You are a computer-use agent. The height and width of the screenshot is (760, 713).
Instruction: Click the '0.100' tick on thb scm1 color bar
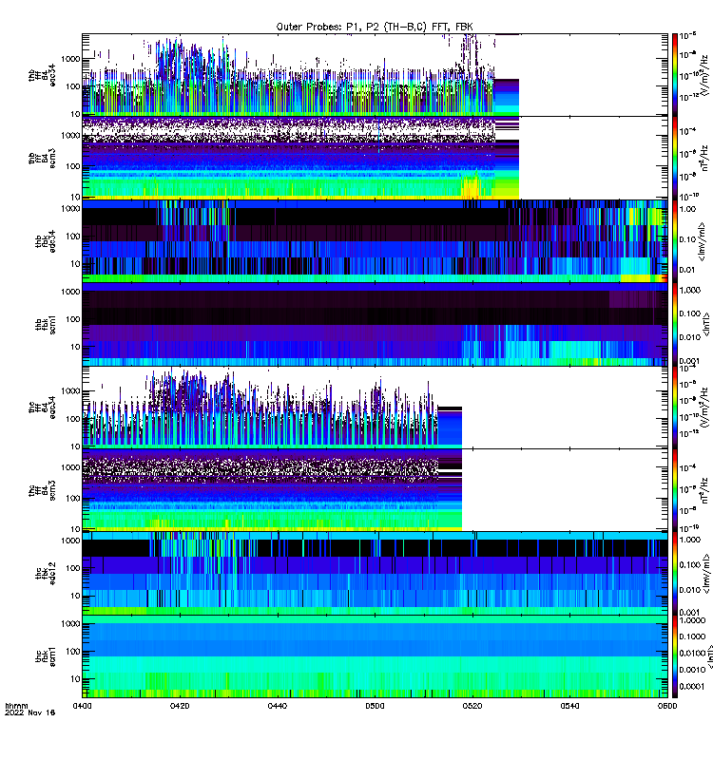click(690, 313)
